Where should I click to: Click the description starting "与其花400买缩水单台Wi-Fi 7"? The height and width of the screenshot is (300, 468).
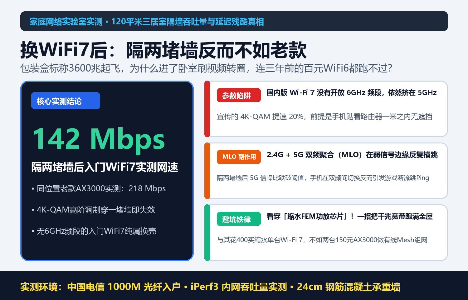tap(322, 240)
